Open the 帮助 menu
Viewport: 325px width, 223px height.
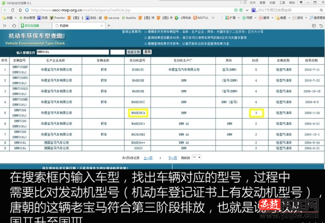pyautogui.click(x=292, y=3)
